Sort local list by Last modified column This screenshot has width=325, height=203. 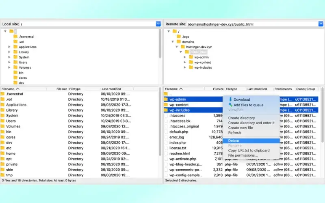(x=117, y=89)
